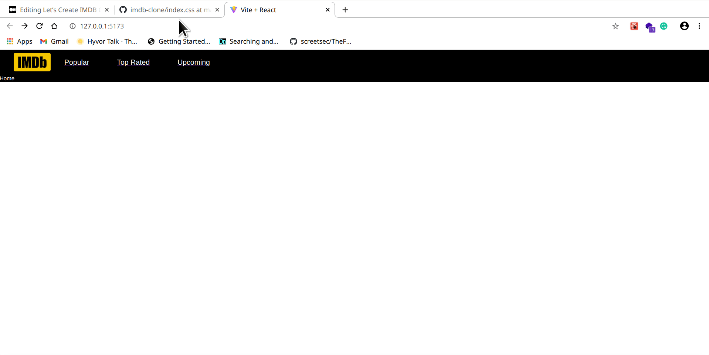Open the Gmail bookmark

54,41
